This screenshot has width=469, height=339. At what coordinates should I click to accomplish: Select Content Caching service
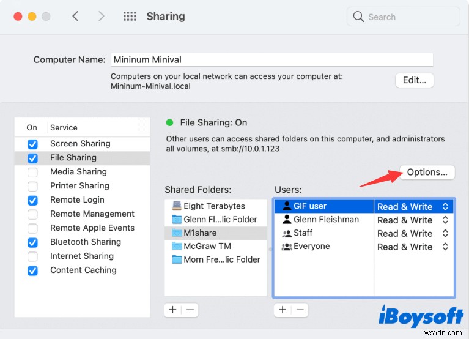click(x=83, y=270)
